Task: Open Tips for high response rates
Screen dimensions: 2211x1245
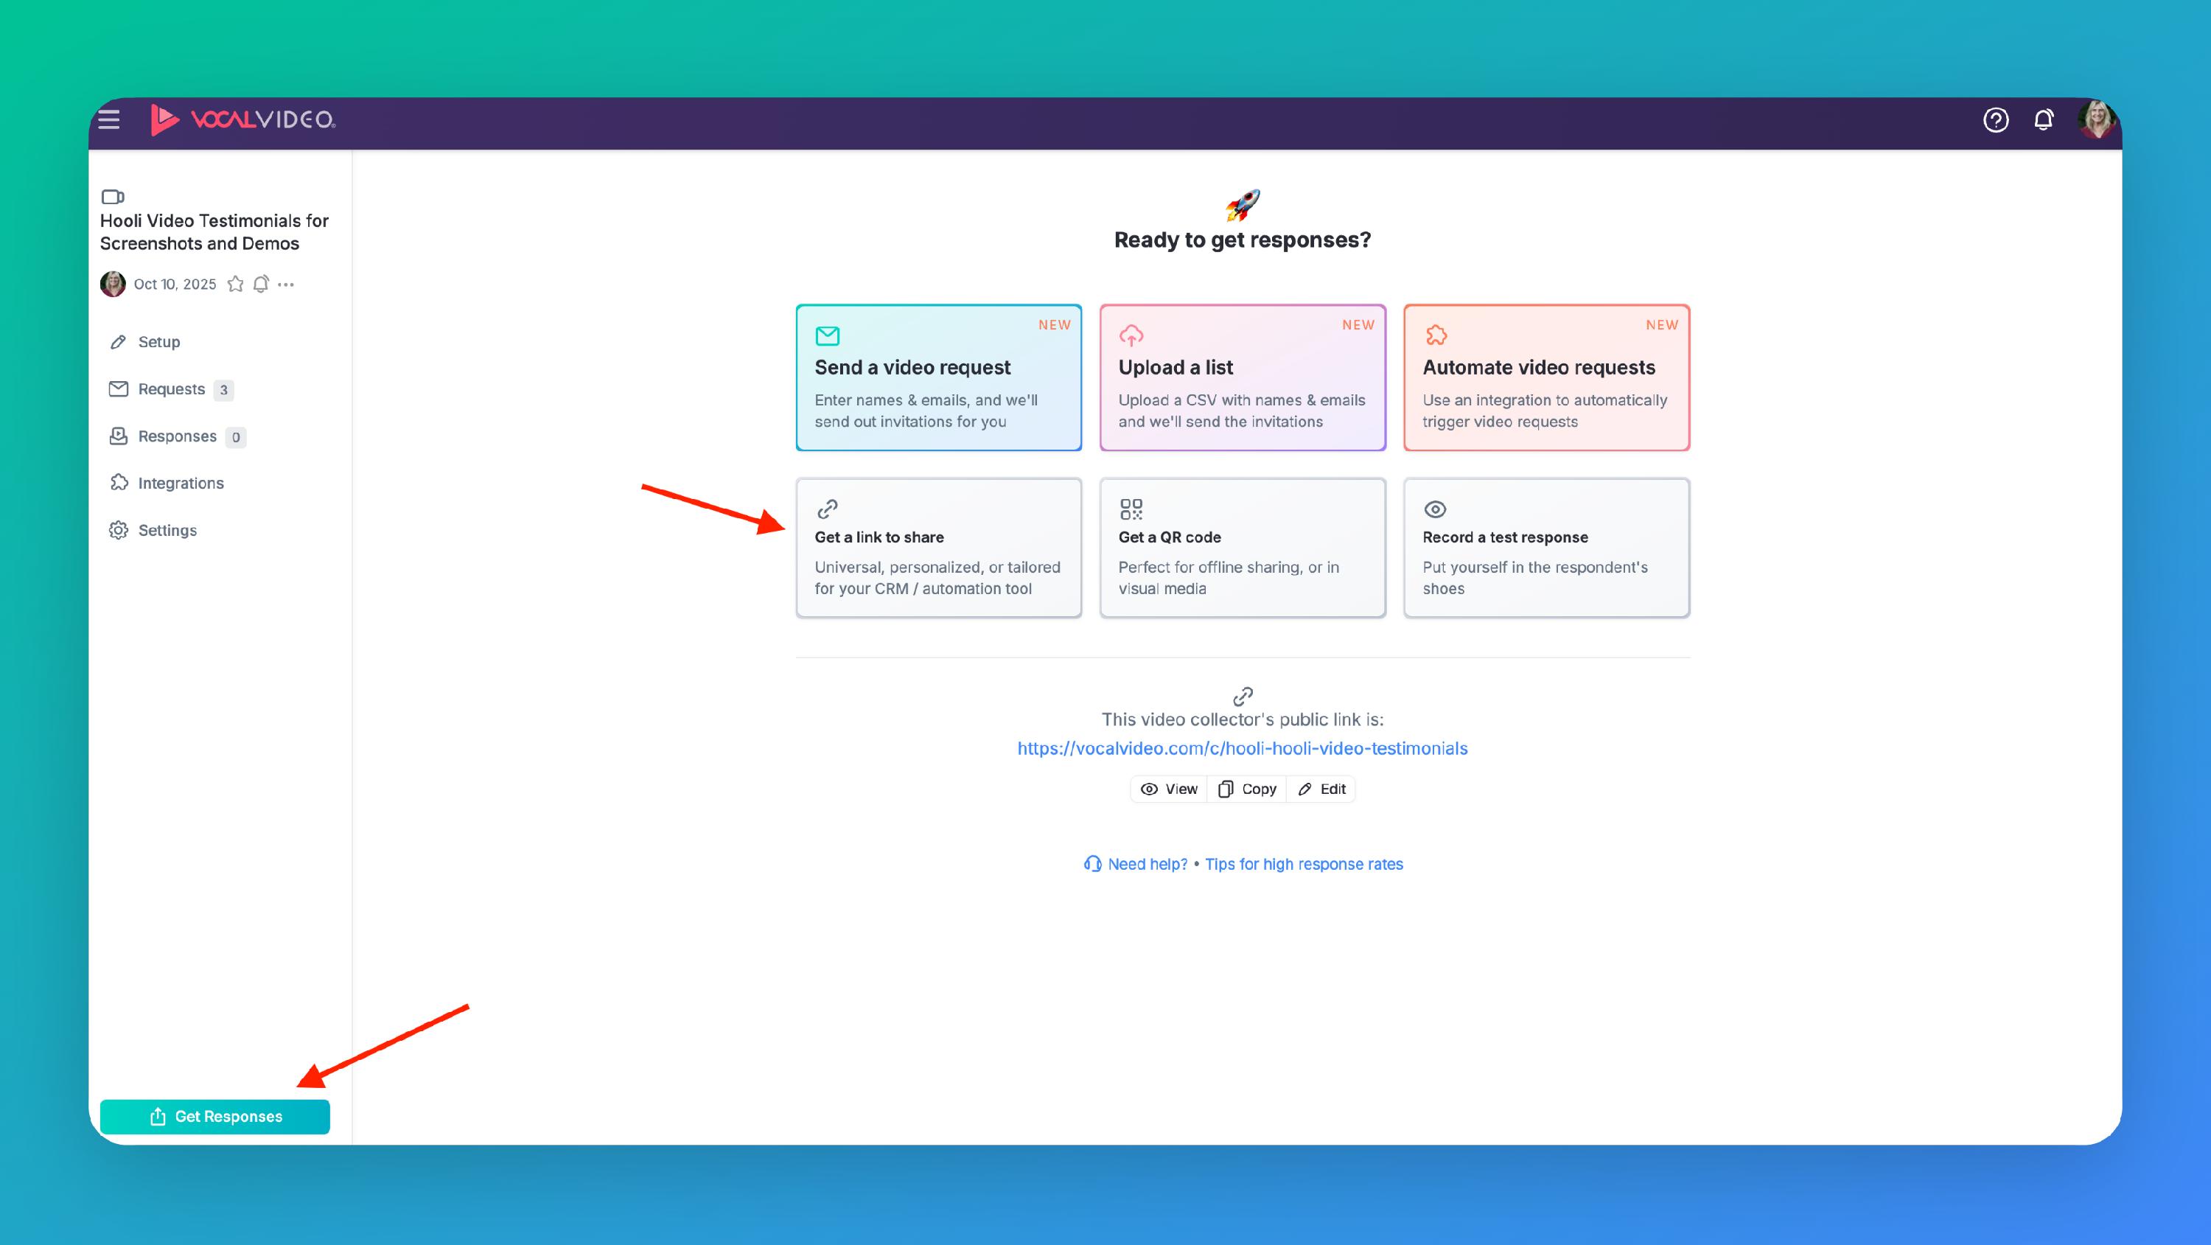Action: [x=1303, y=864]
